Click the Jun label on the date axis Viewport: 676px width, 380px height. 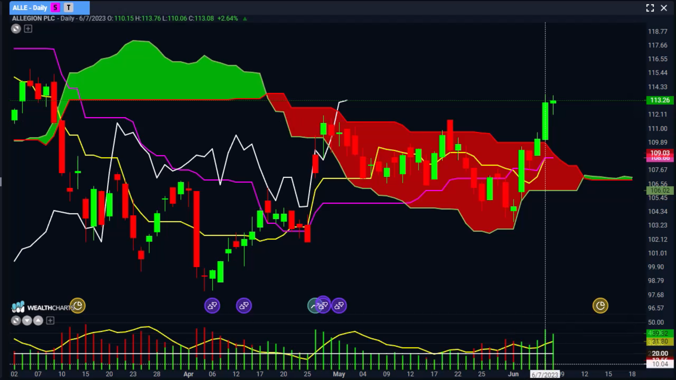513,374
